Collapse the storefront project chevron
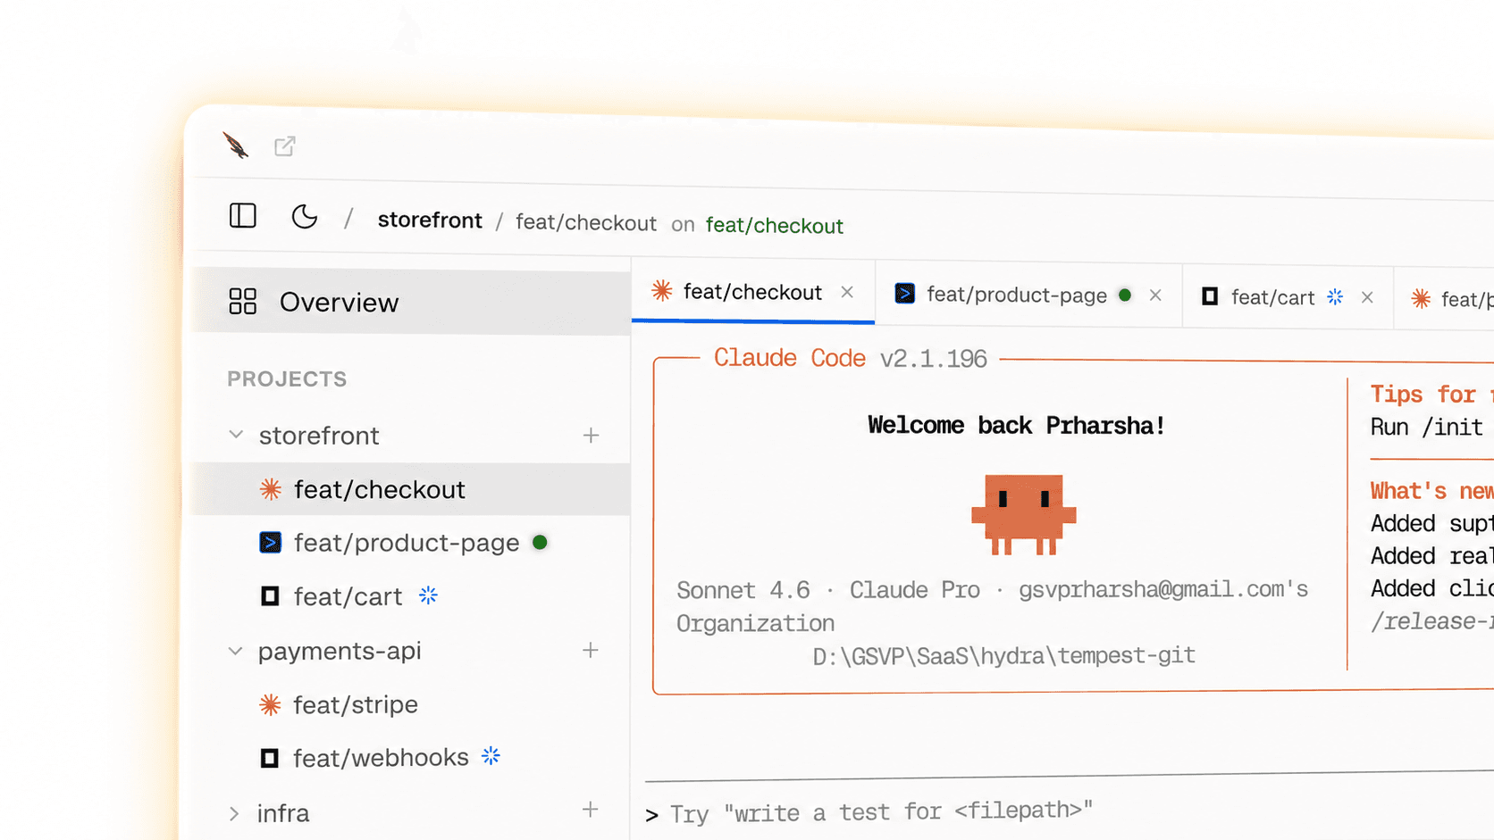 [236, 435]
